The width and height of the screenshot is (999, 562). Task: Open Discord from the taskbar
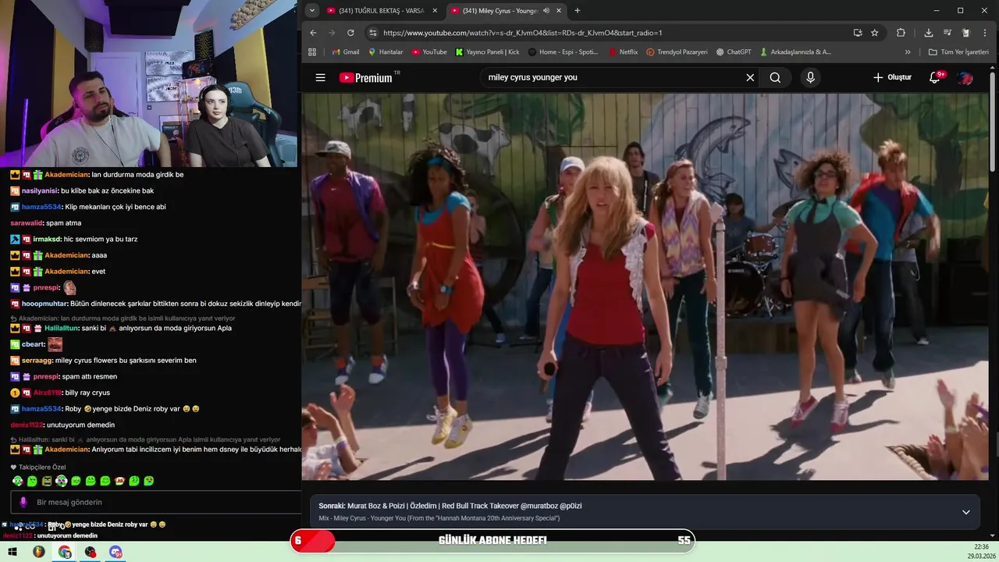(116, 552)
